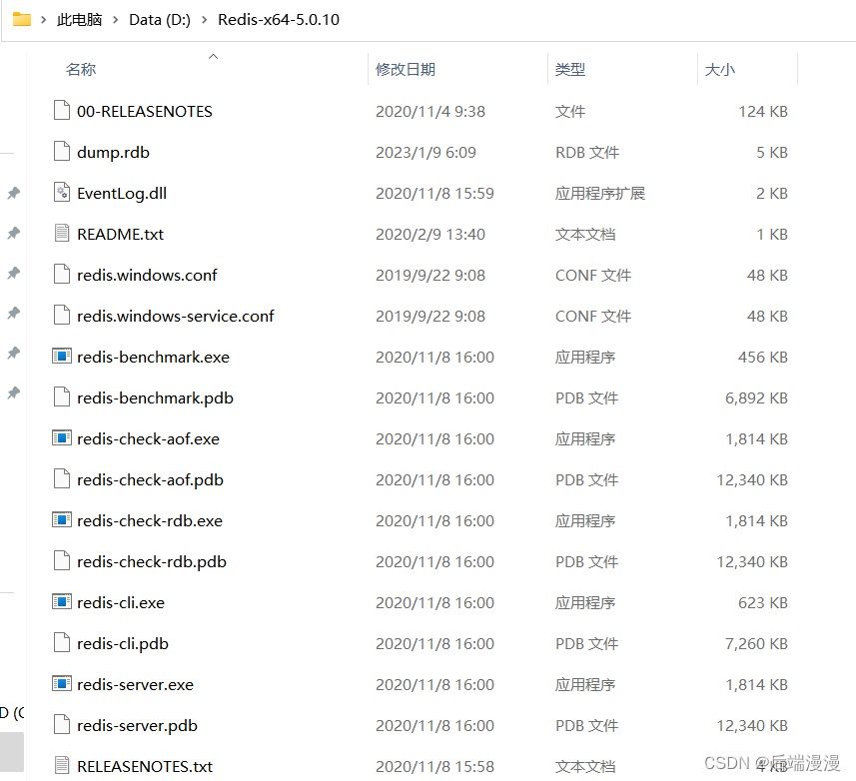
Task: Click the 6,892 KB size cell
Action: pos(757,397)
